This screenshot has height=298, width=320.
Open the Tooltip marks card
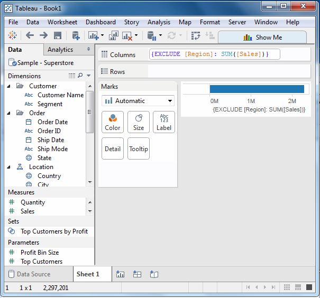pyautogui.click(x=139, y=148)
